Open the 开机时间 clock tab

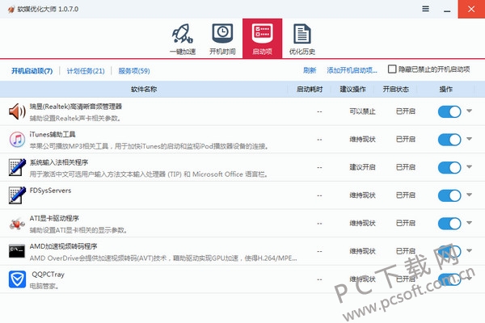[x=222, y=39]
